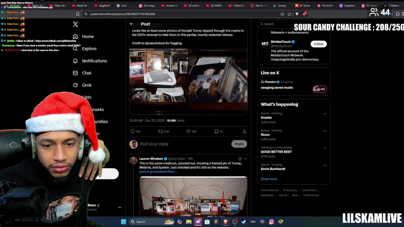The height and width of the screenshot is (227, 404).
Task: Switch to the SnapInsta browser tab
Action: click(x=348, y=5)
